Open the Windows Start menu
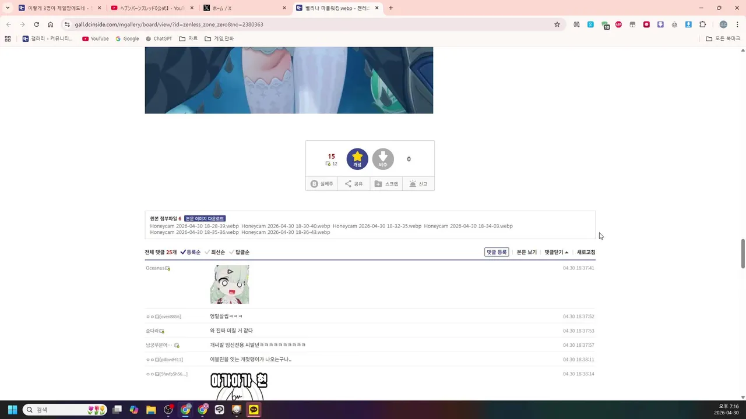Viewport: 746px width, 419px height. tap(12, 410)
